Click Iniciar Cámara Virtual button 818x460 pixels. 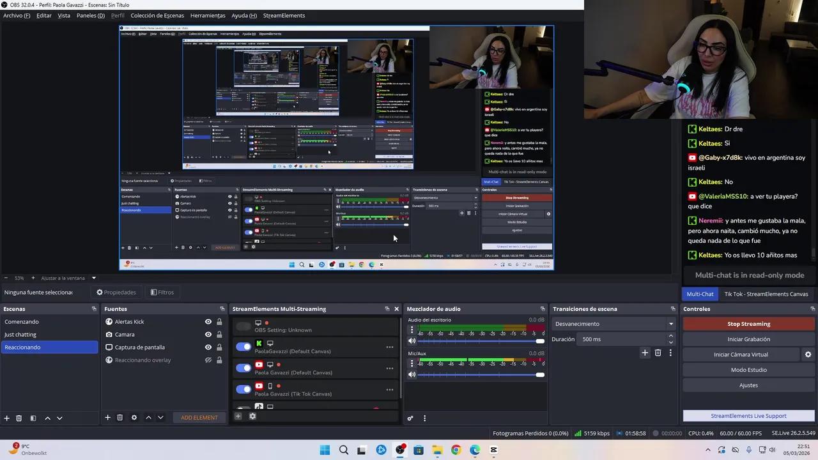pyautogui.click(x=741, y=355)
